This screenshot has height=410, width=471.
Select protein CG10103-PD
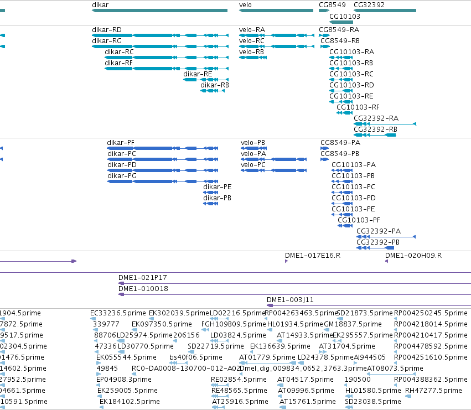(x=354, y=198)
